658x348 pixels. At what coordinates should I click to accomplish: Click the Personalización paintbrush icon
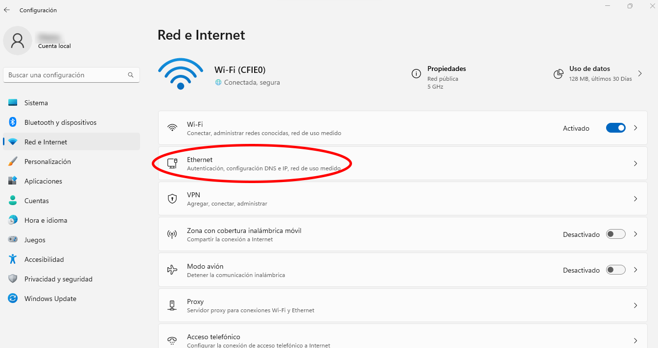click(13, 162)
